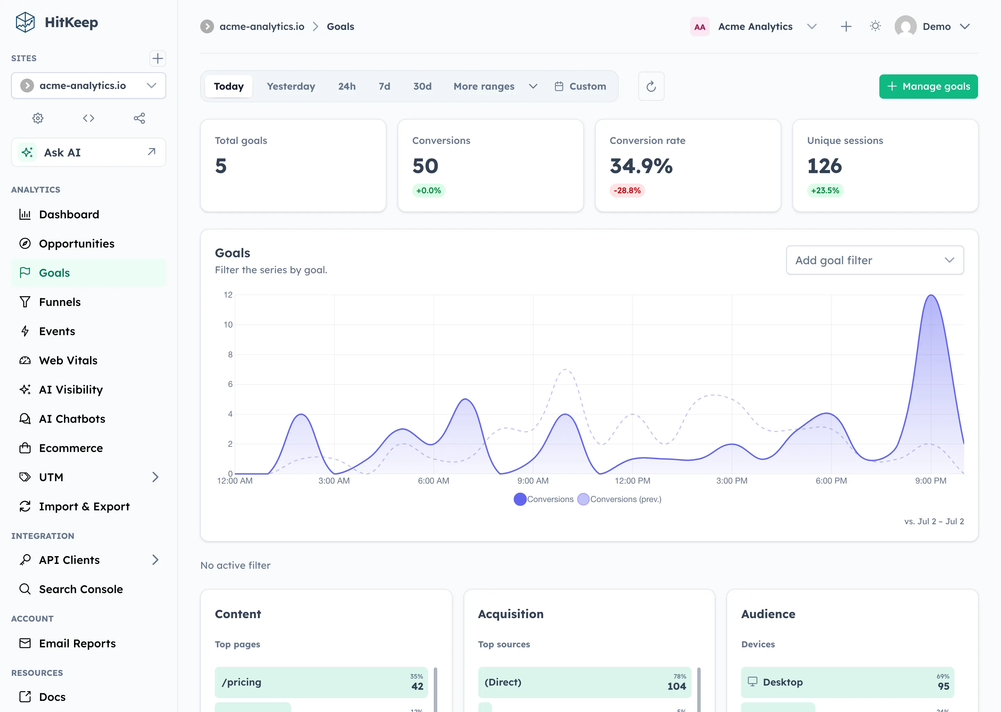Viewport: 1001px width, 712px height.
Task: Click the Goals breadcrumb text
Action: coord(340,26)
